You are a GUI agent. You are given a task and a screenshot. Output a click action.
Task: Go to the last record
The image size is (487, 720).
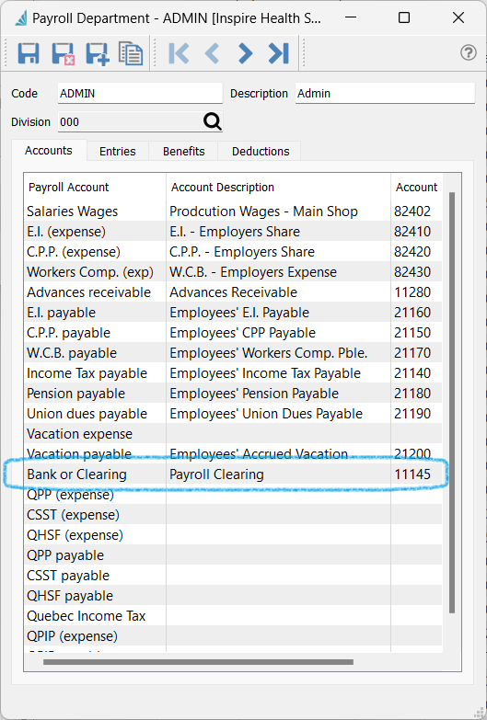pyautogui.click(x=279, y=53)
